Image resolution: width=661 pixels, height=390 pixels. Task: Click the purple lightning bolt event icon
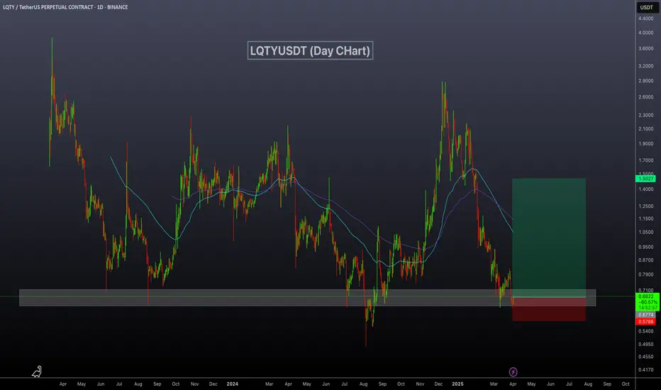(513, 372)
